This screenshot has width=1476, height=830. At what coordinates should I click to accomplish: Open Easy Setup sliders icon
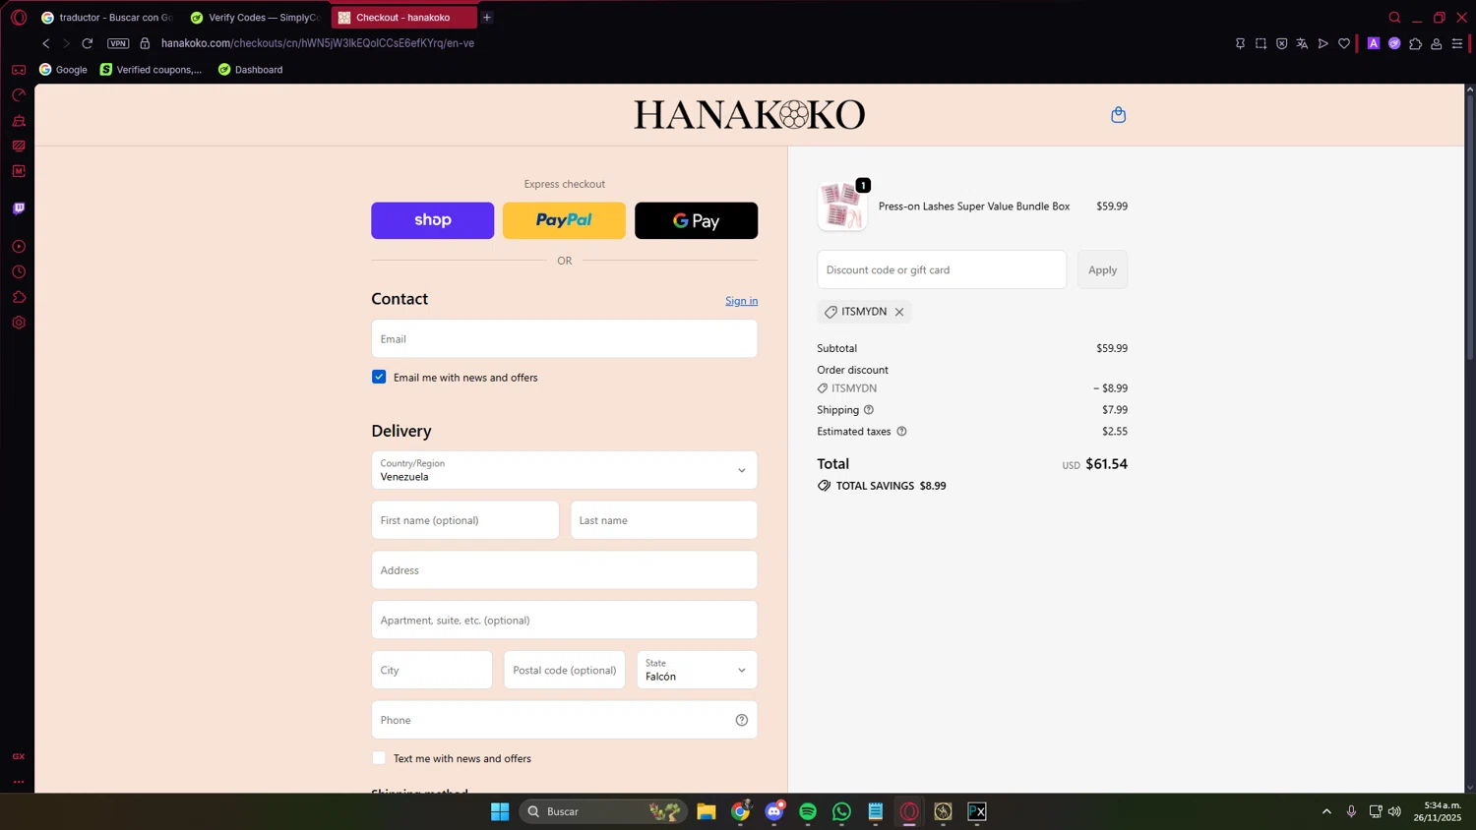(1457, 43)
